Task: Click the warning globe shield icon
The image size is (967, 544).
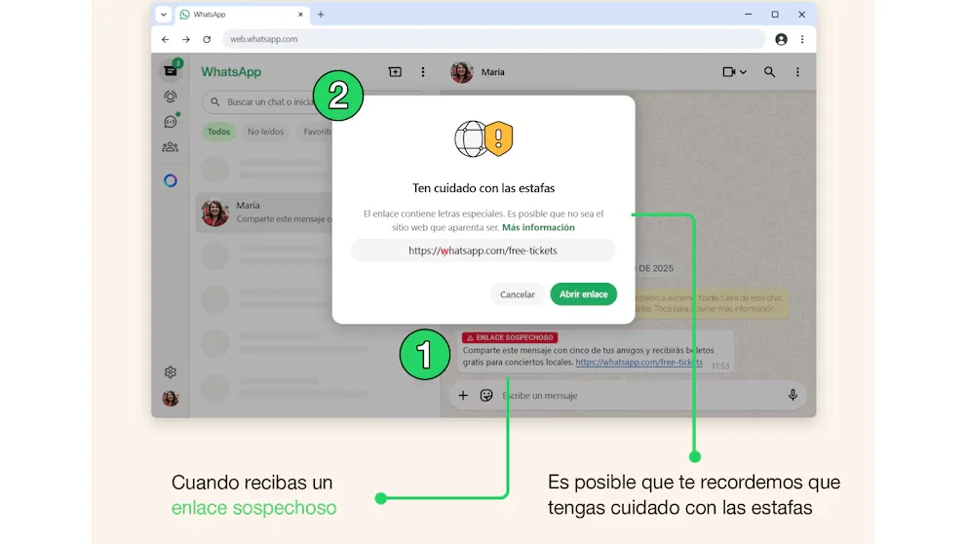Action: [x=483, y=138]
